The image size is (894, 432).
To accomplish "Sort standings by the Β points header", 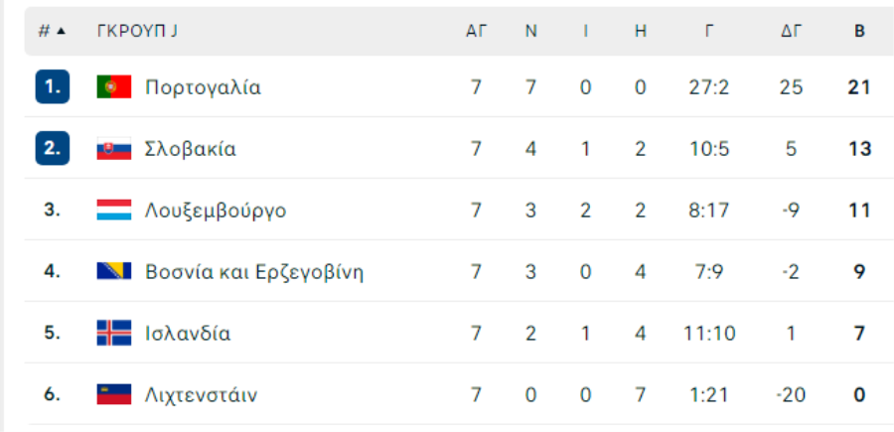I will point(859,31).
